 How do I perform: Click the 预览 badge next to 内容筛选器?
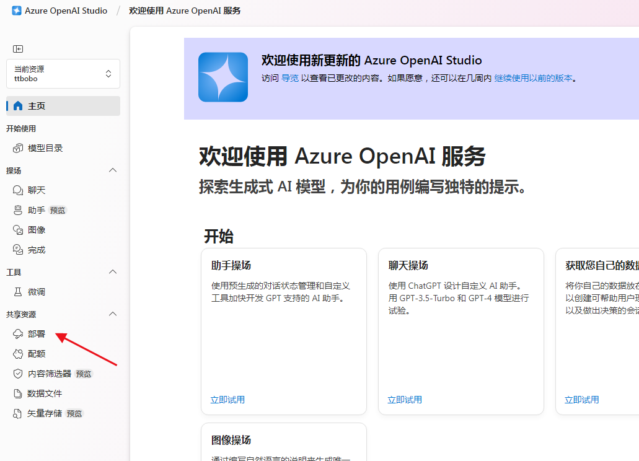click(x=84, y=374)
